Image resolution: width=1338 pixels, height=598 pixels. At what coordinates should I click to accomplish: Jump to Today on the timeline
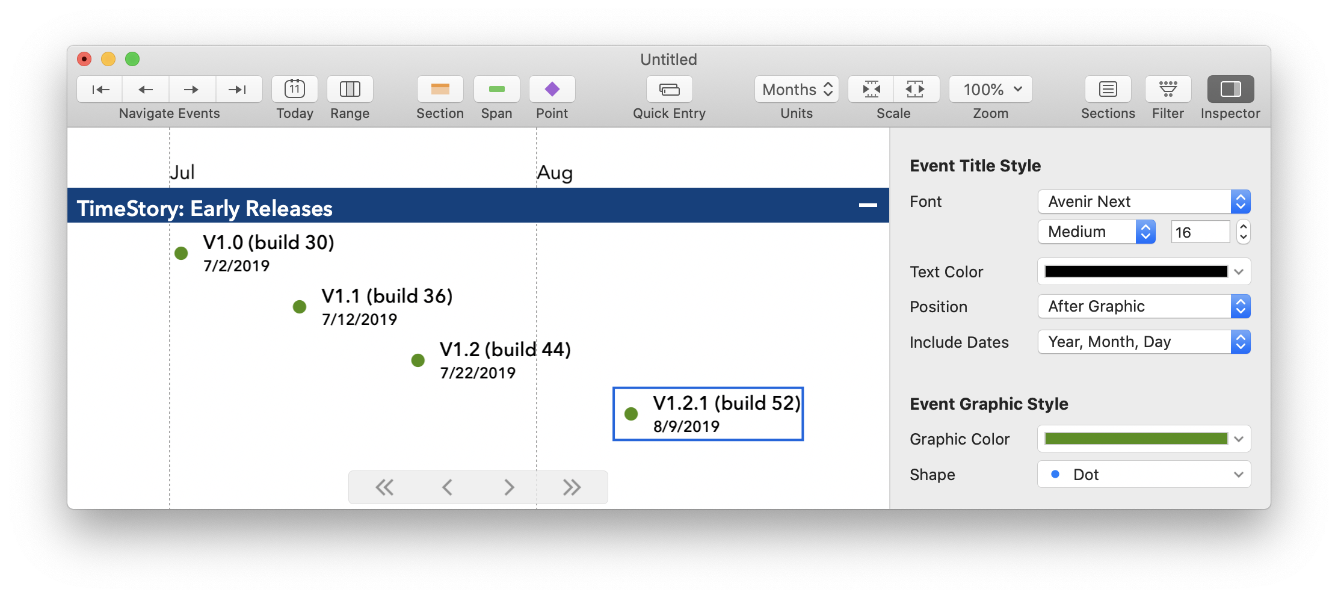tap(294, 89)
